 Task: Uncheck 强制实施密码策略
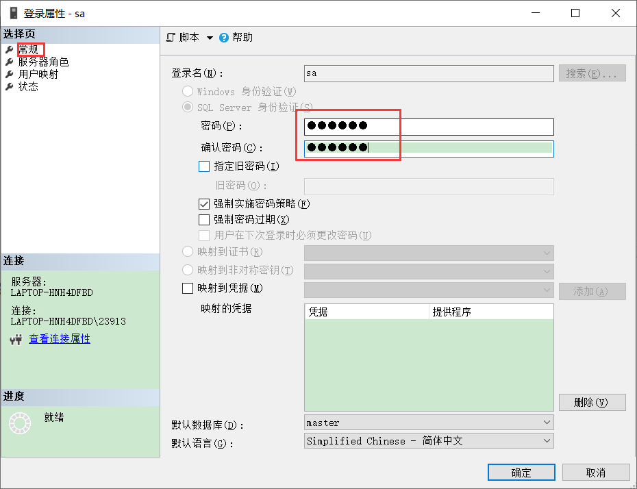[x=203, y=203]
